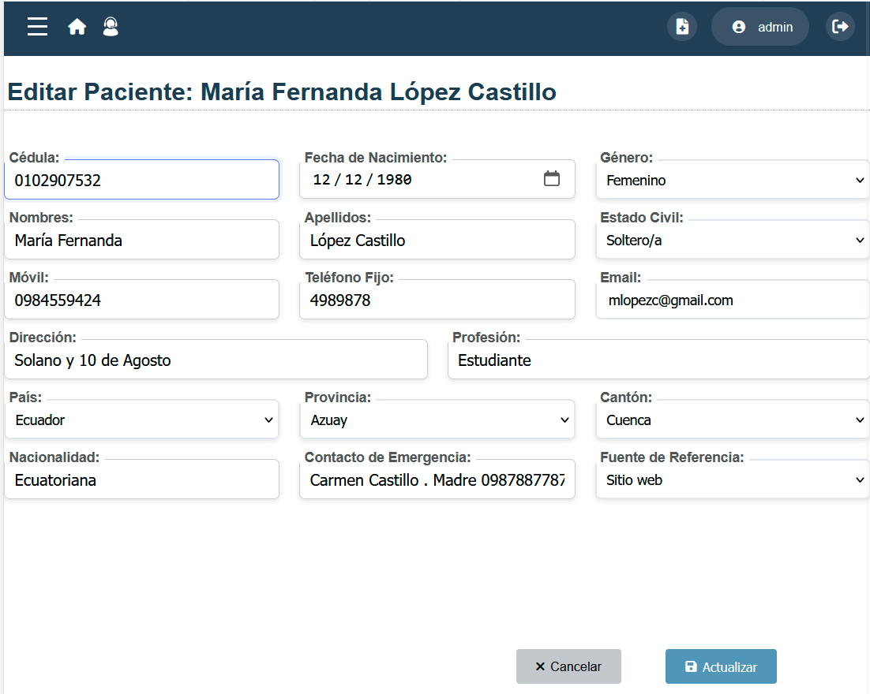Click the Fuente de Referencia label
The width and height of the screenshot is (870, 694).
coord(672,457)
